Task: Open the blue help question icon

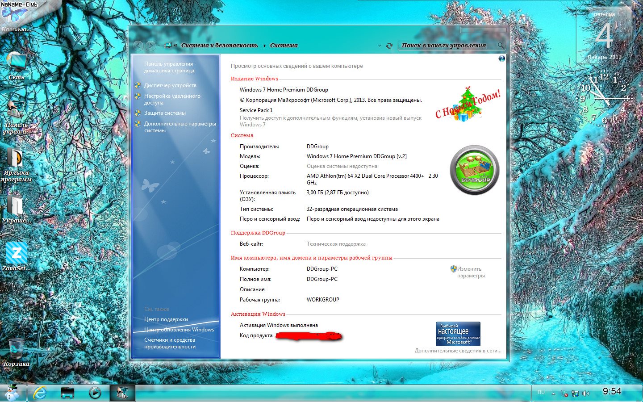Action: pos(501,59)
